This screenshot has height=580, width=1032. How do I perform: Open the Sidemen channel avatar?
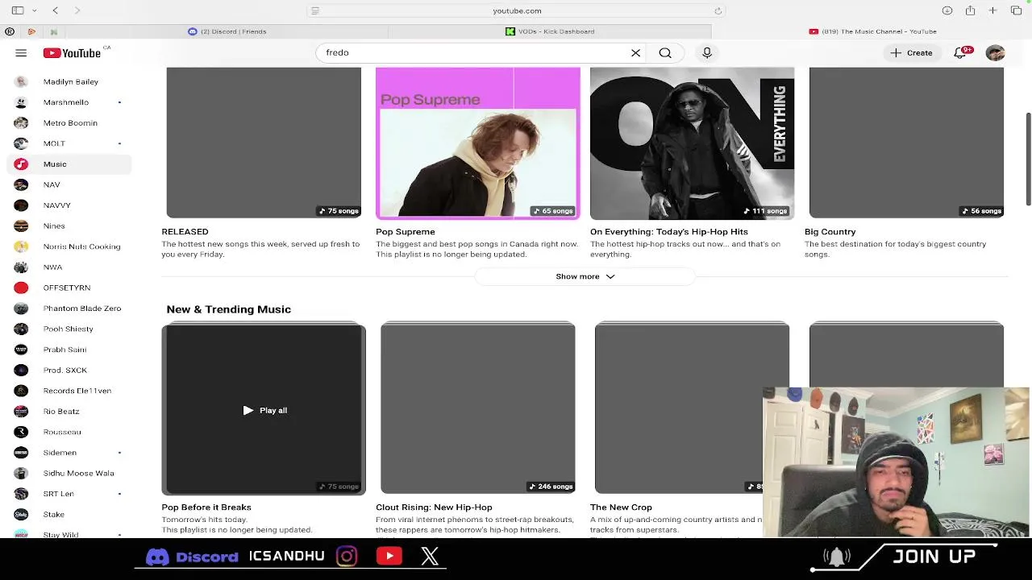[x=21, y=453]
